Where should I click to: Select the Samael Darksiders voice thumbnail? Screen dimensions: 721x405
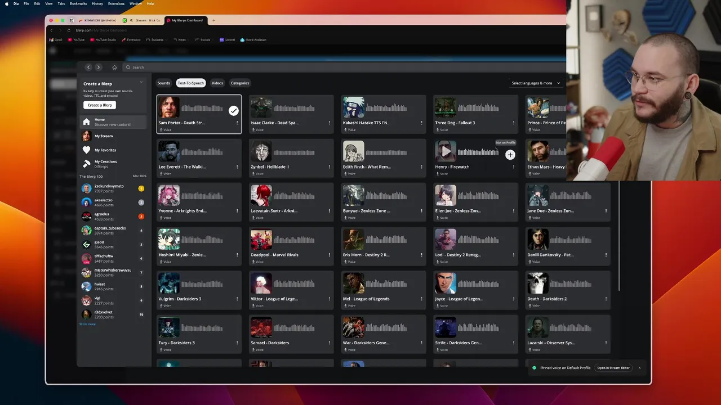[261, 328]
